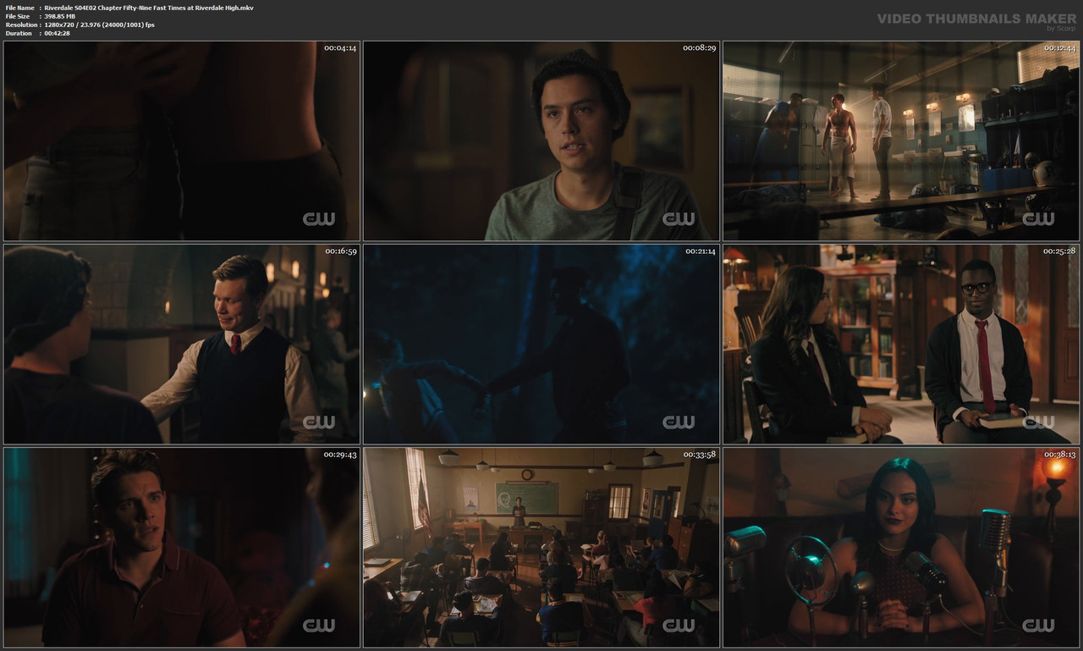Click the thumbnail timestamped 00:29:43

click(x=182, y=548)
